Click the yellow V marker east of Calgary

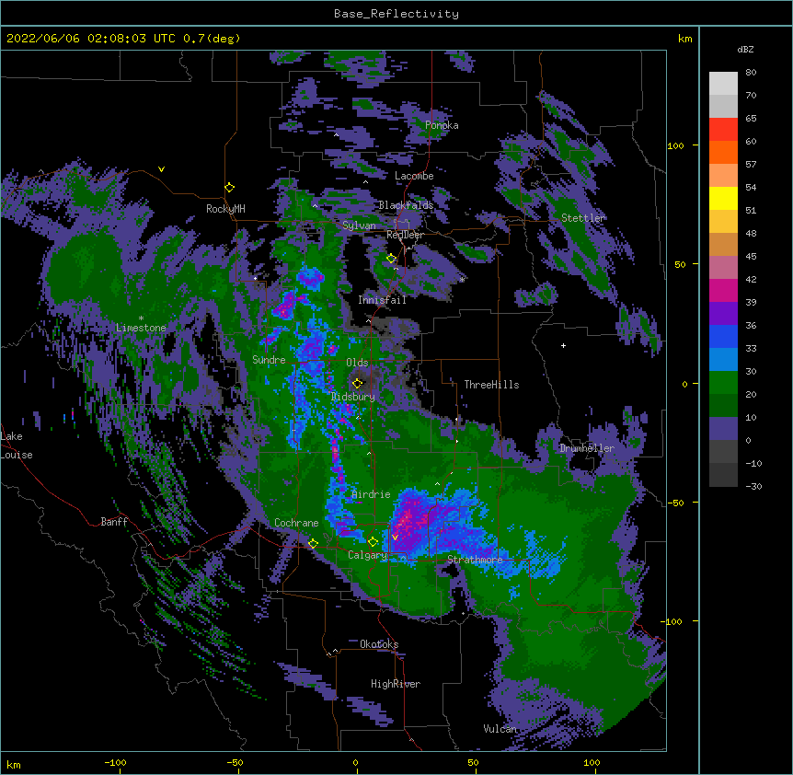pos(395,537)
